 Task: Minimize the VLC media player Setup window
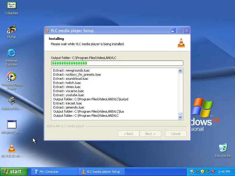point(173,31)
